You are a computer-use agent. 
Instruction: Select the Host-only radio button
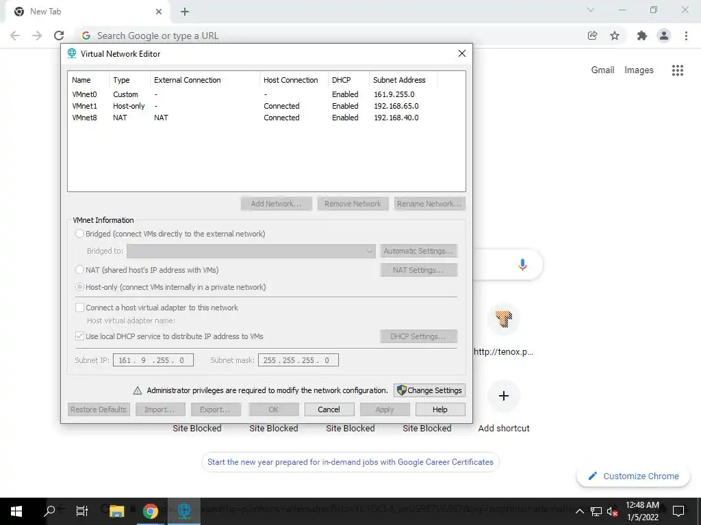pos(79,287)
